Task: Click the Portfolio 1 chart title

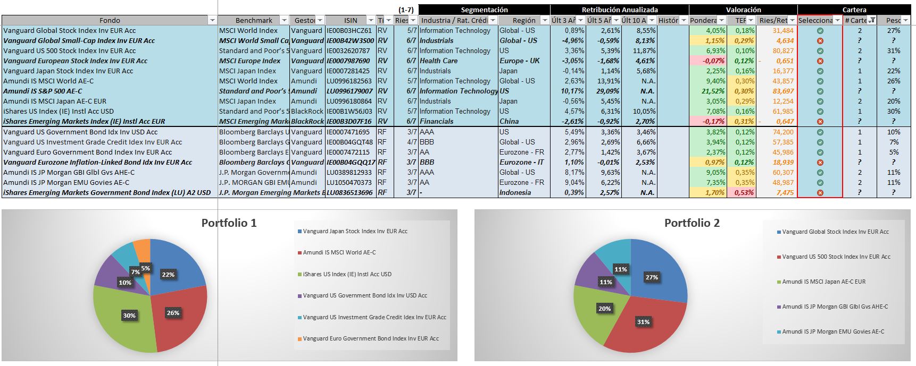Action: 229,223
